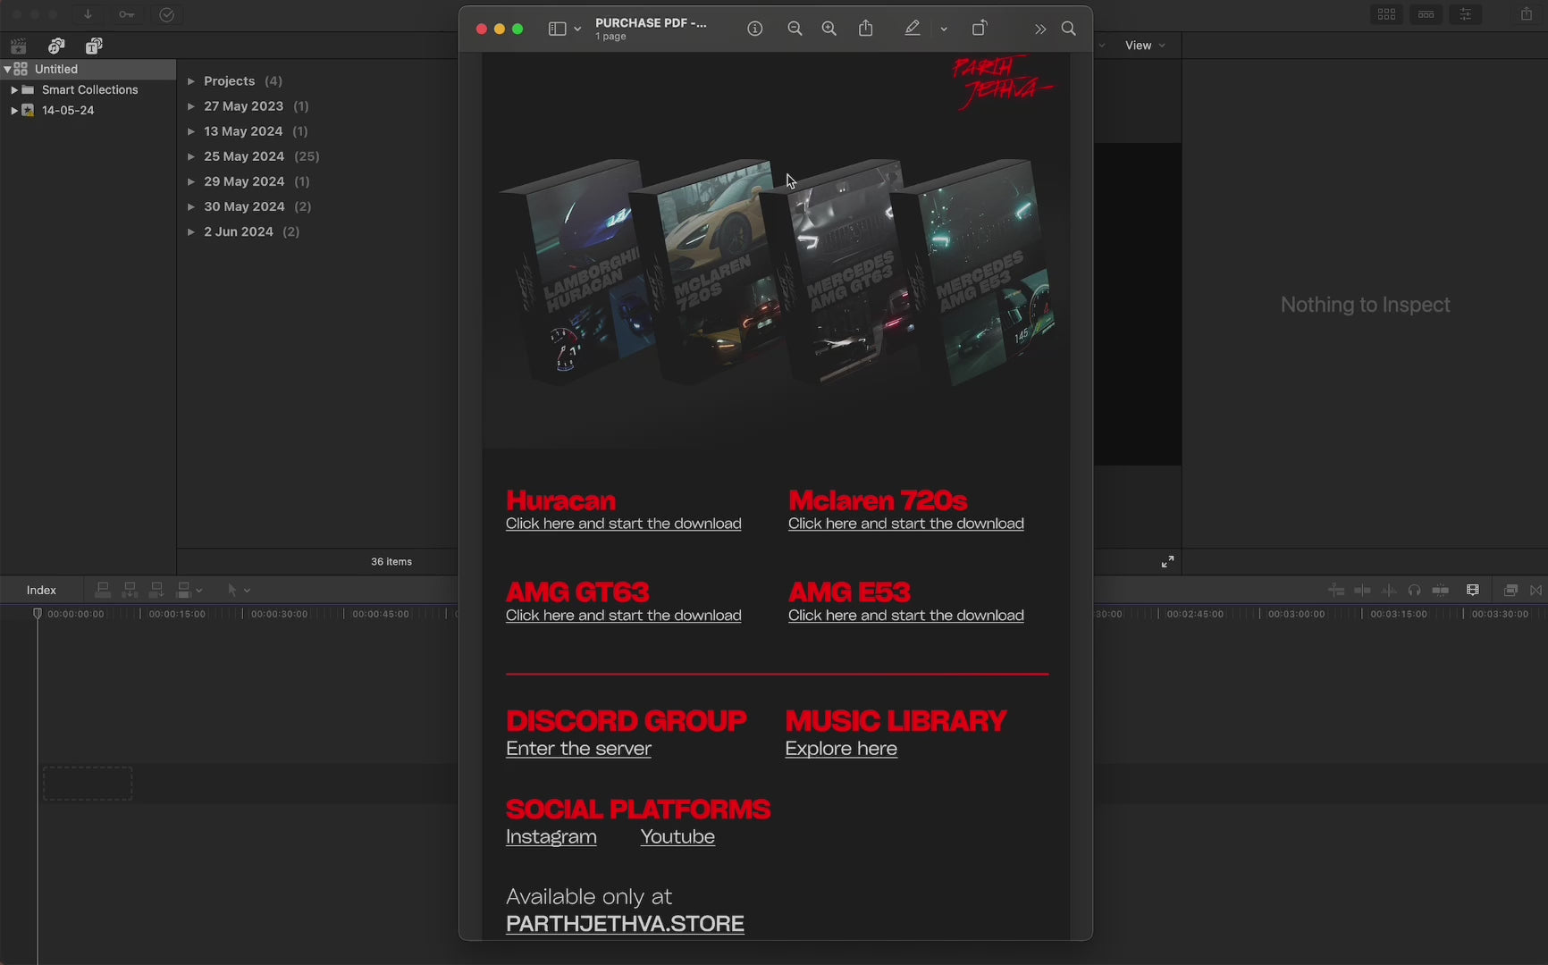Select the 13 May 2024 group row

[255, 131]
